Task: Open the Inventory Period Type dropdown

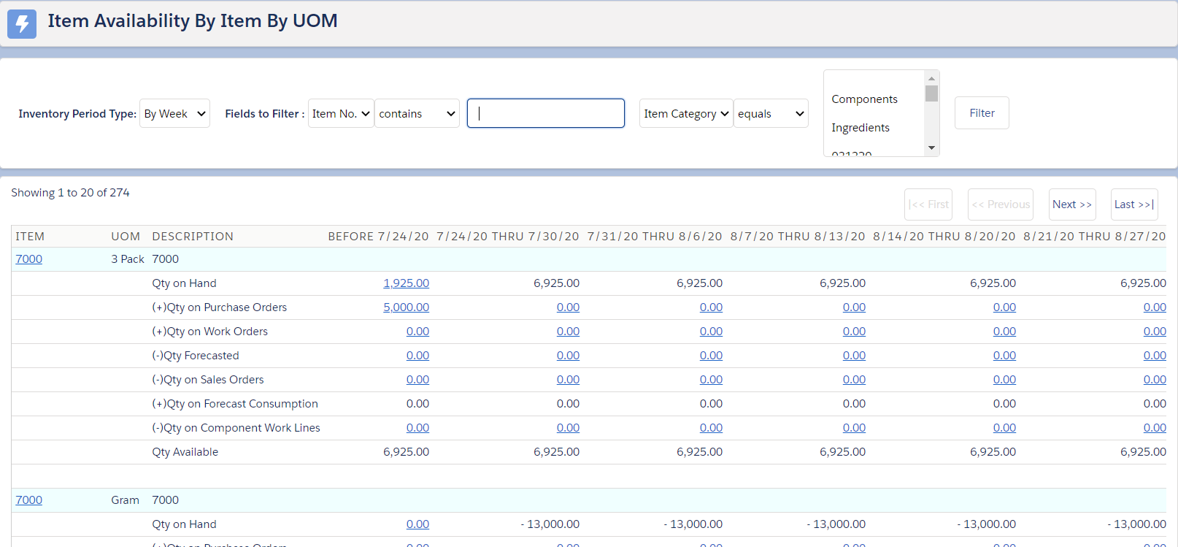Action: click(x=174, y=113)
